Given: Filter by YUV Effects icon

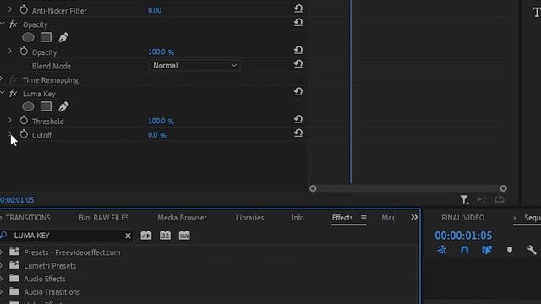Looking at the screenshot, I should coord(184,236).
